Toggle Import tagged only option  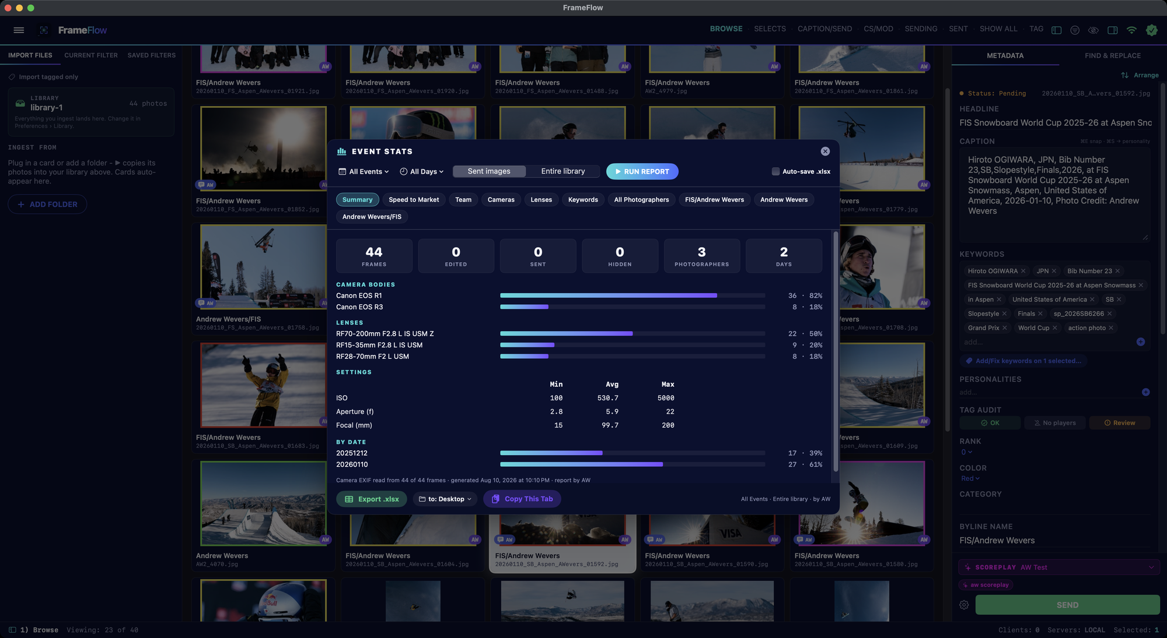pos(43,77)
